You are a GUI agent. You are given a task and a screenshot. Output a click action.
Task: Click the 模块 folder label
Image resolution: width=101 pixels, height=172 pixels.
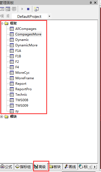(13, 117)
